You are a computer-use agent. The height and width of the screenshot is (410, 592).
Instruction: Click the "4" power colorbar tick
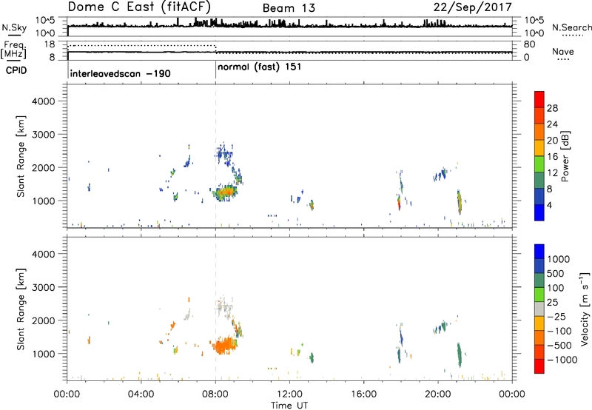[x=549, y=205]
